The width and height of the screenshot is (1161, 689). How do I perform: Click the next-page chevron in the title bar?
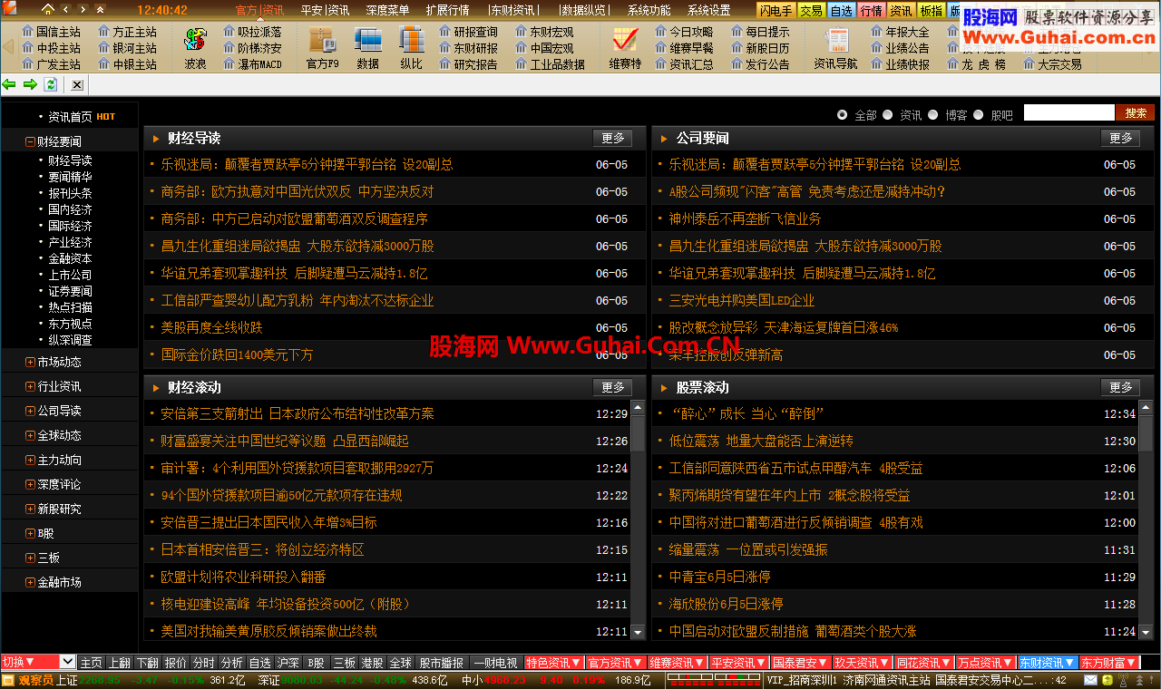coord(82,10)
